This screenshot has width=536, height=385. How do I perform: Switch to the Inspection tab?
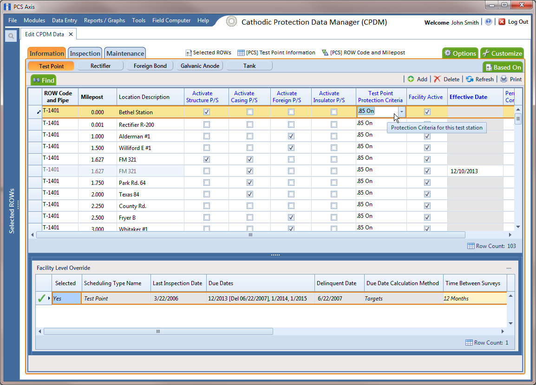pyautogui.click(x=85, y=53)
